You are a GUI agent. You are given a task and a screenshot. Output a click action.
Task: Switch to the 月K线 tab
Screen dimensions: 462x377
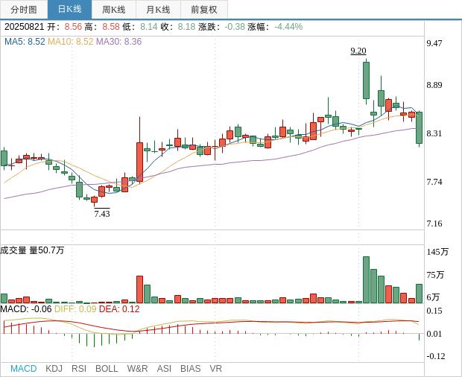[x=158, y=10]
